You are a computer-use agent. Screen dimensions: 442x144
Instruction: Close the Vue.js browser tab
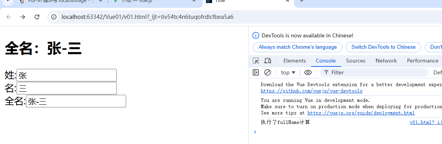[x=194, y=1]
